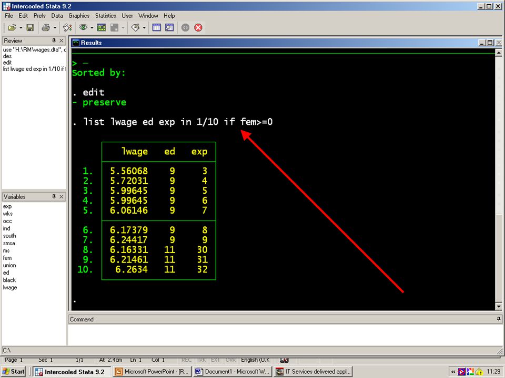Open the Statistics menu
This screenshot has width=505, height=378.
click(105, 16)
